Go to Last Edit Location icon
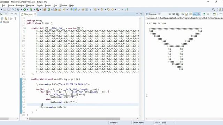 point(108,10)
